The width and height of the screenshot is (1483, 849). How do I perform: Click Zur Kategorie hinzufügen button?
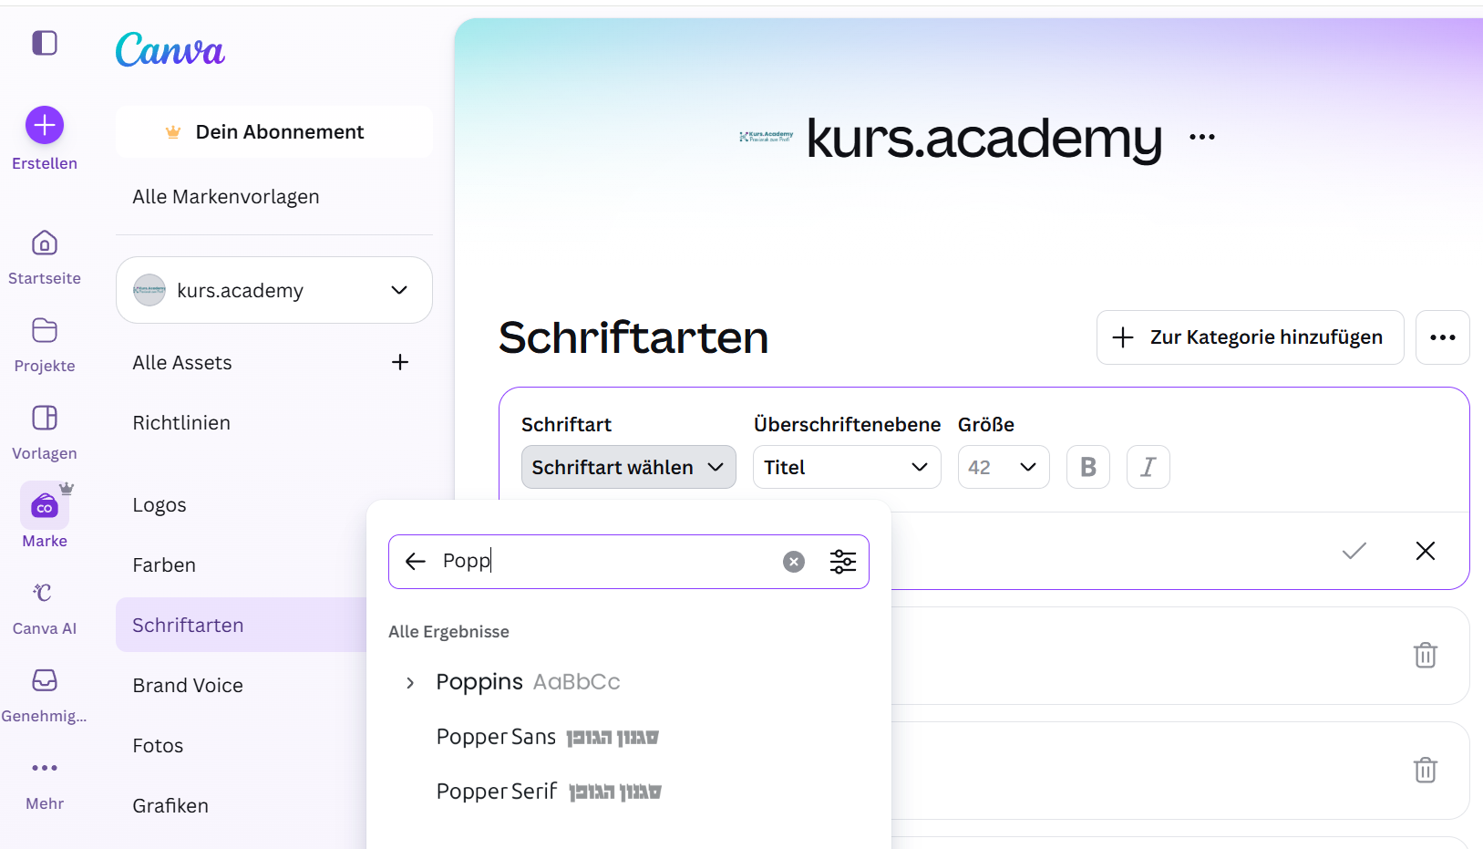tap(1250, 337)
